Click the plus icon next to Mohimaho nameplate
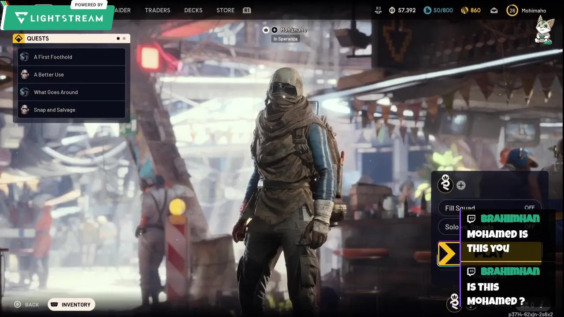This screenshot has width=564, height=317. click(x=275, y=30)
